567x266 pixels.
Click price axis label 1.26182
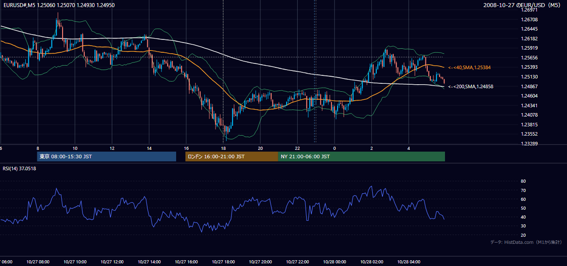[x=529, y=39]
